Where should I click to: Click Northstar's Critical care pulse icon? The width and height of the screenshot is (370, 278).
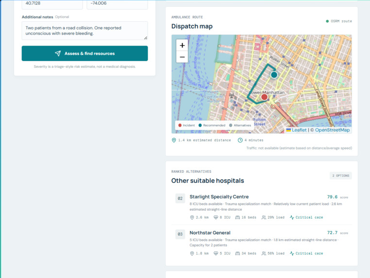[x=292, y=253]
